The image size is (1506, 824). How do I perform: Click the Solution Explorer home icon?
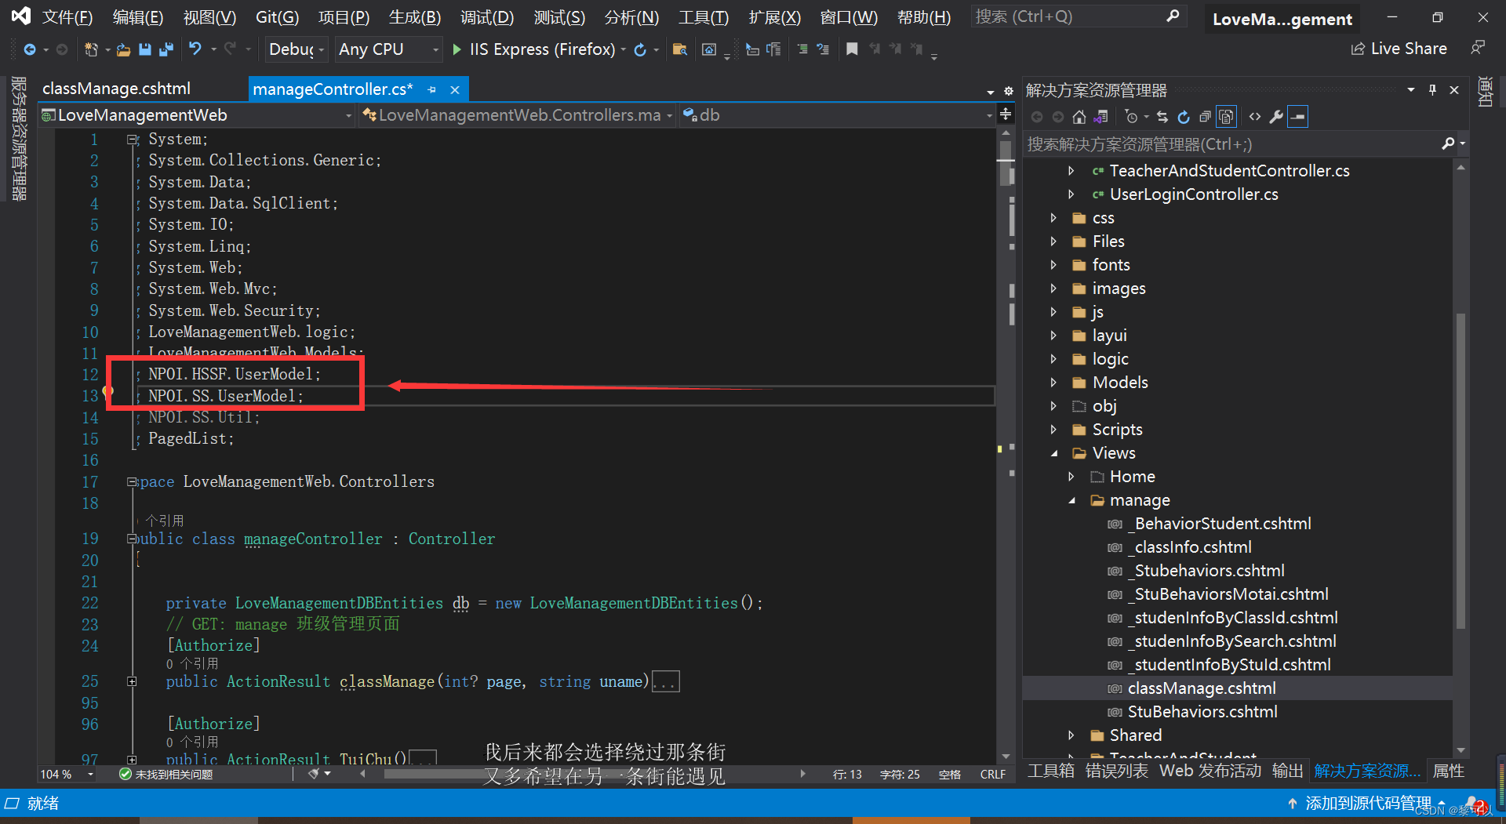point(1079,117)
